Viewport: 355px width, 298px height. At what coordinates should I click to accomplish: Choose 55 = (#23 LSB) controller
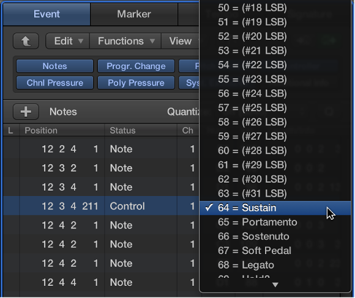(275, 79)
